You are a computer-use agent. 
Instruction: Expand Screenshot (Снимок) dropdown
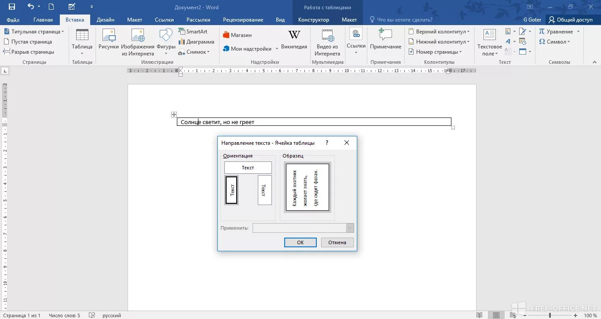[208, 52]
